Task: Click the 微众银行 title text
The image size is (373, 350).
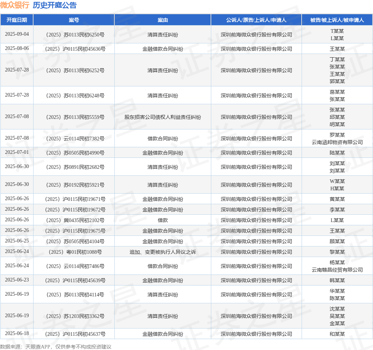Action: pos(15,5)
